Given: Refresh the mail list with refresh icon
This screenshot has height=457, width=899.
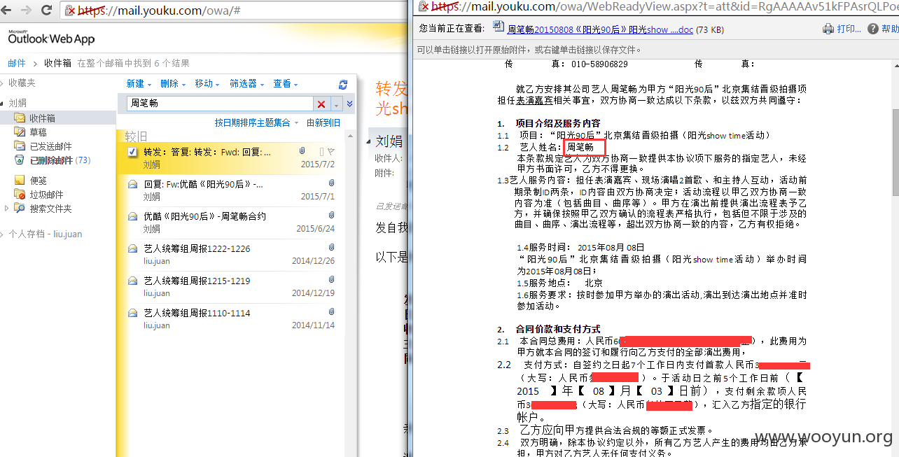Looking at the screenshot, I should tap(343, 85).
